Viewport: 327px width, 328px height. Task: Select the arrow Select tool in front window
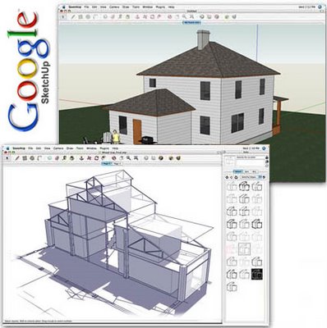click(x=7, y=158)
